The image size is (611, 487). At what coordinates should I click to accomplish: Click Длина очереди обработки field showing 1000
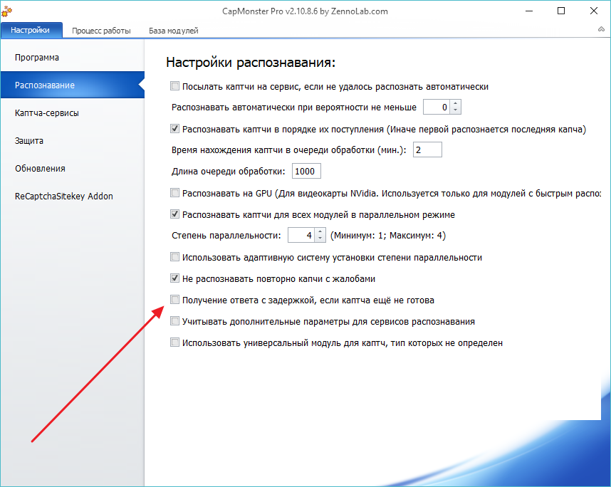point(306,172)
